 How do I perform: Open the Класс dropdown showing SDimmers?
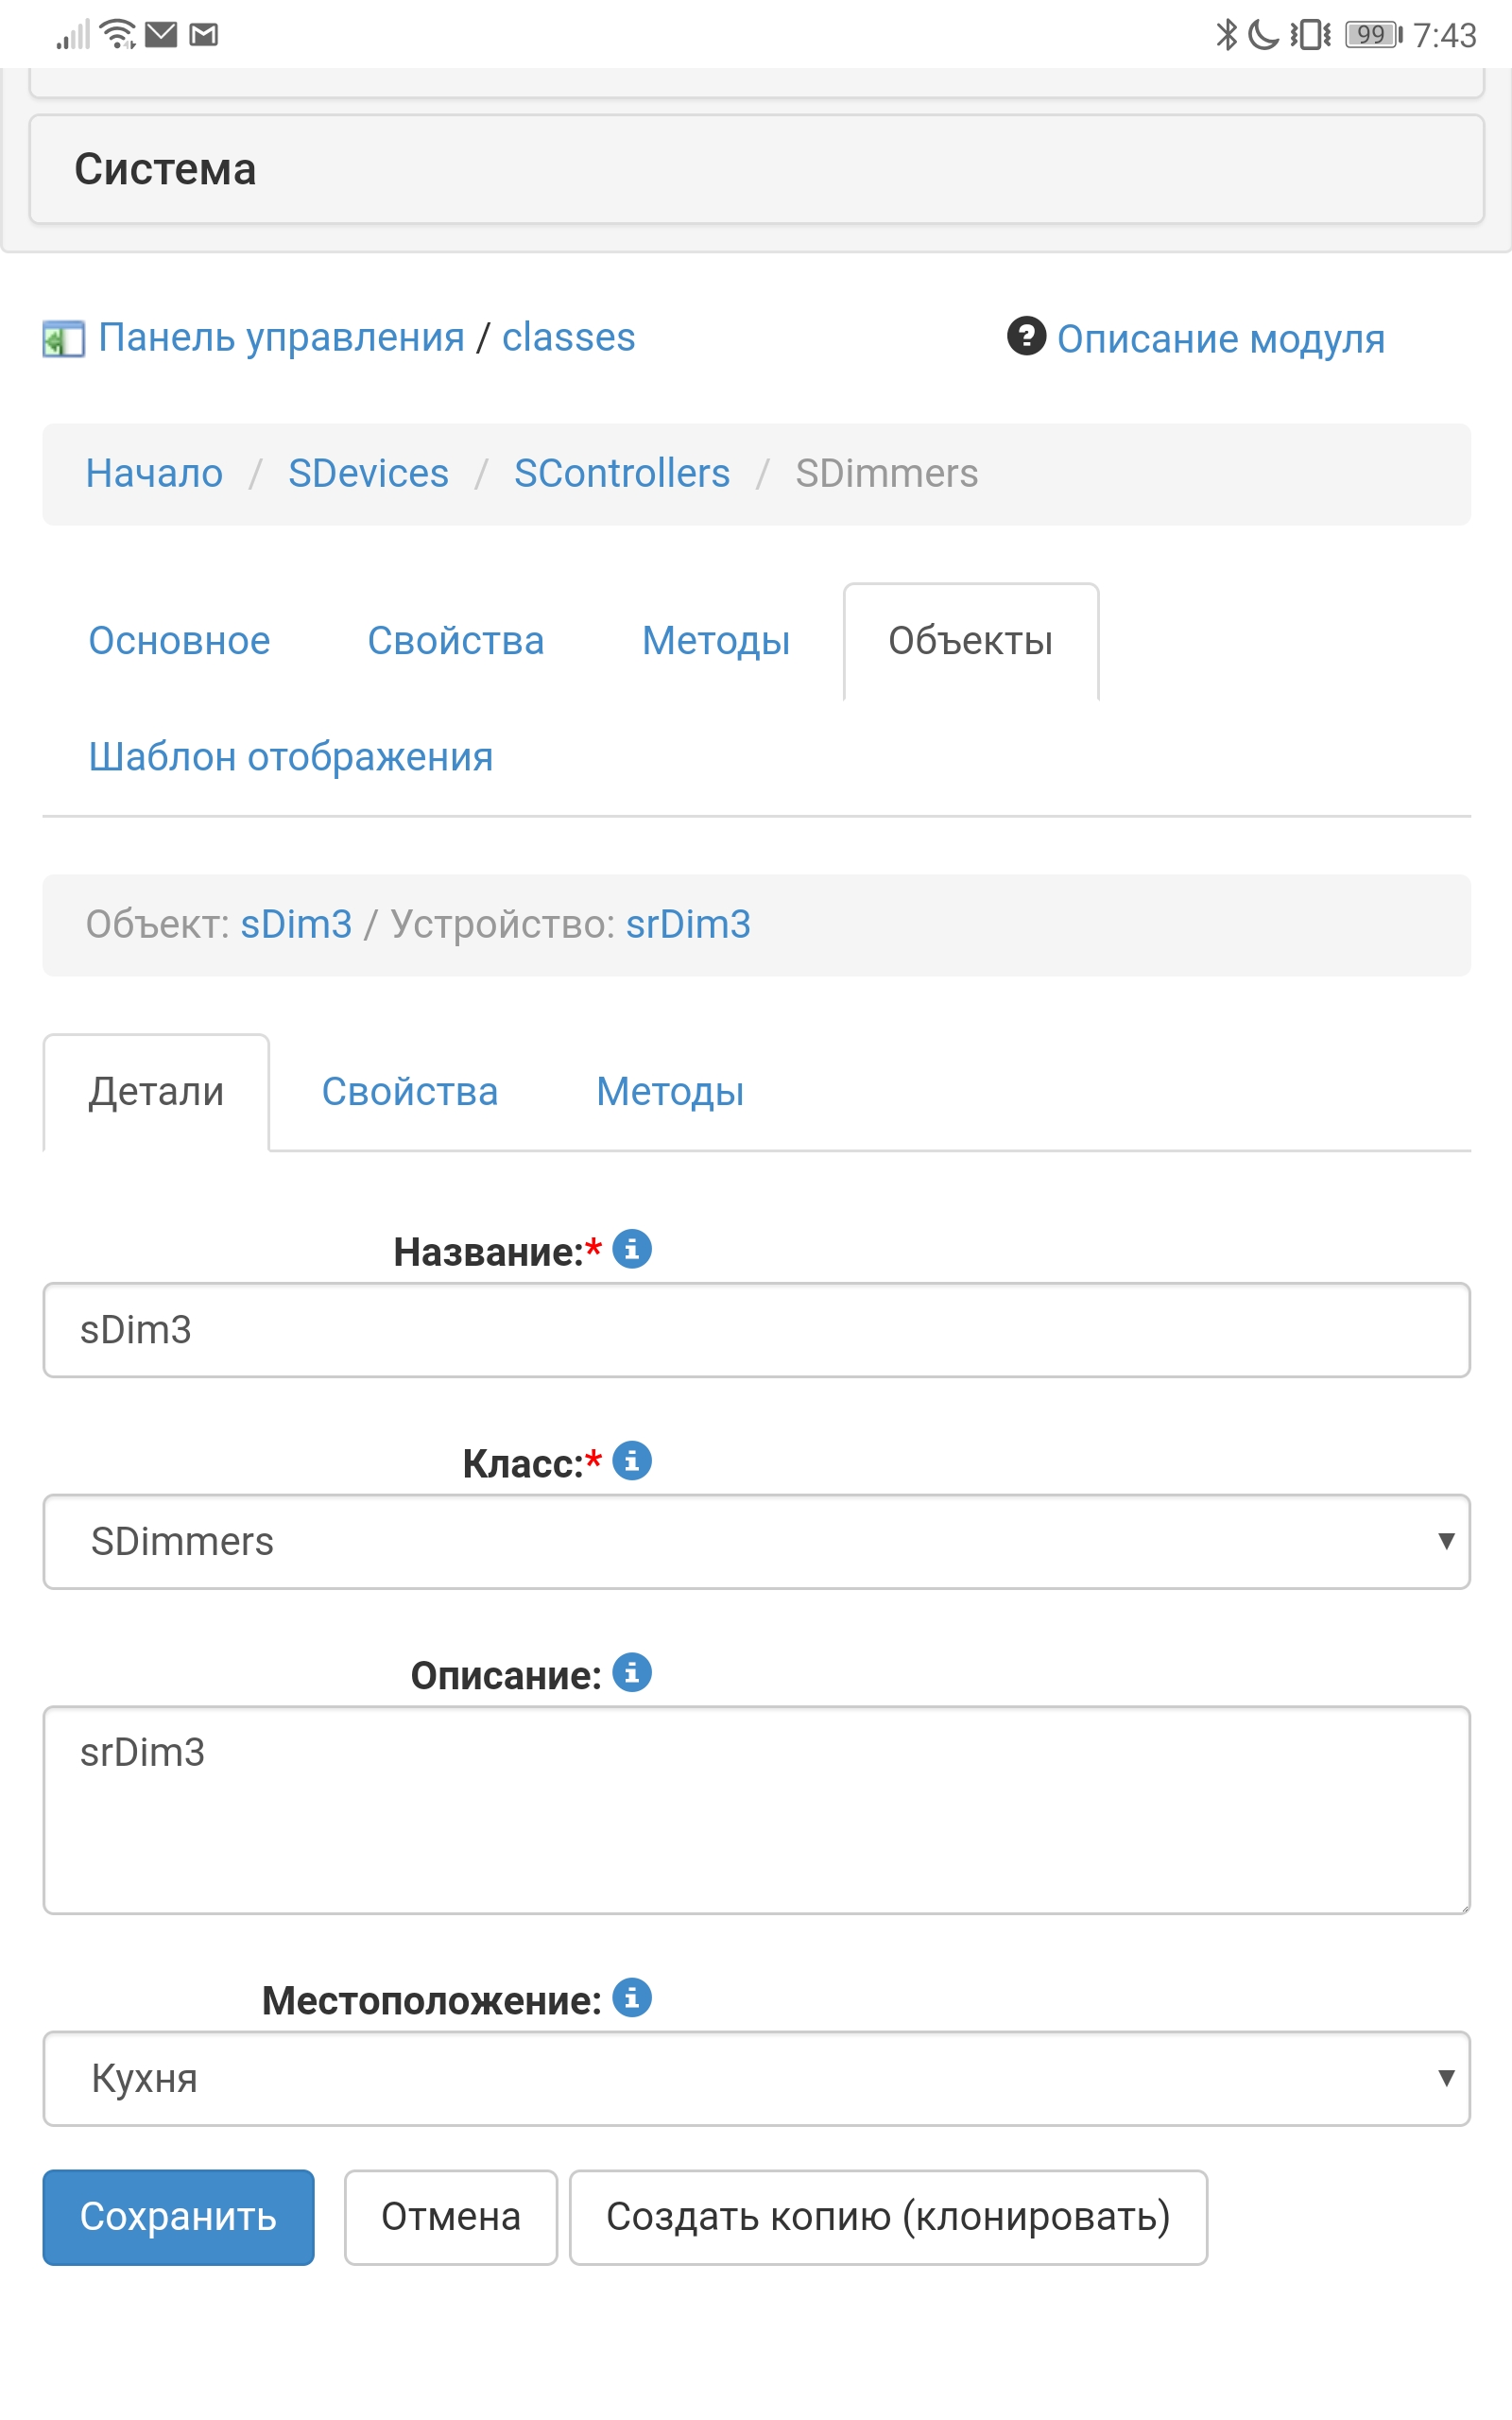756,1542
